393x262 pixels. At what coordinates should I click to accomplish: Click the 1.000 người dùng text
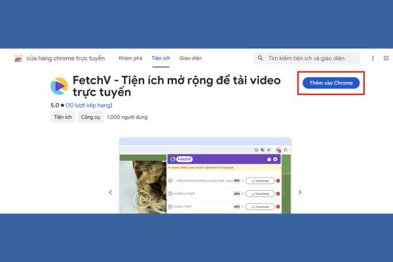click(x=127, y=117)
